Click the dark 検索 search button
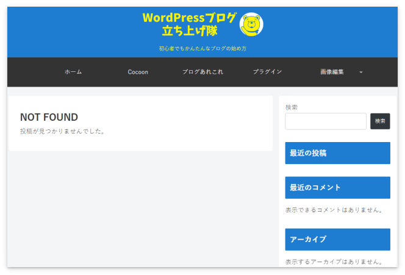Viewport: 405px width, 275px height. coord(380,121)
